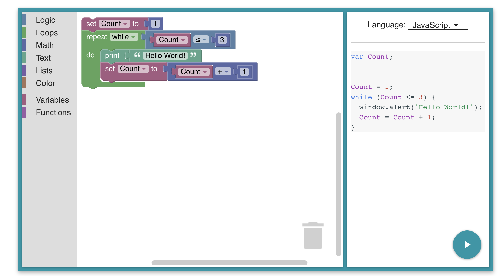Open the ≤ comparison operator dropdown
500x278 pixels.
click(x=201, y=40)
